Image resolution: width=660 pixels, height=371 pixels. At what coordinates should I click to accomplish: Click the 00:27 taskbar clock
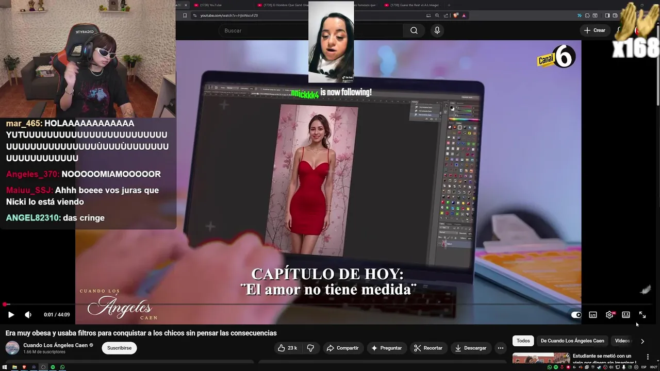[654, 367]
